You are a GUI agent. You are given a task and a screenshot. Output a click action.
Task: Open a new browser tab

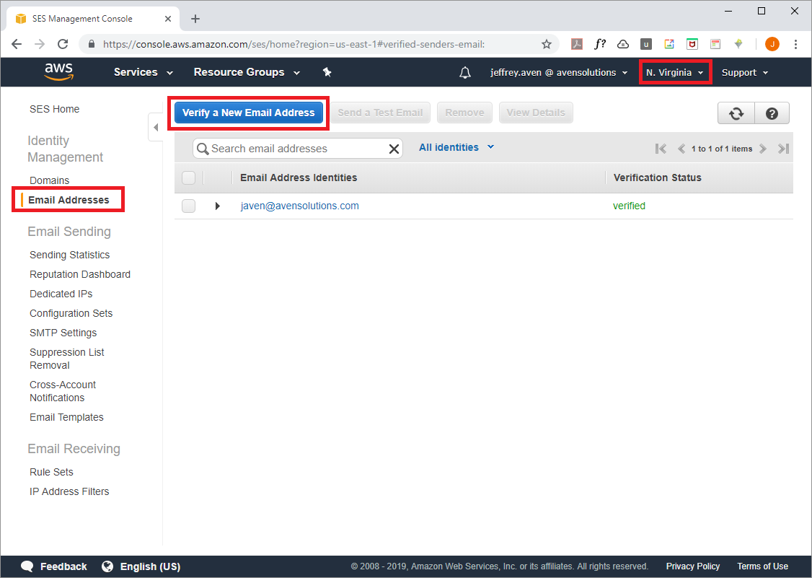pyautogui.click(x=195, y=19)
